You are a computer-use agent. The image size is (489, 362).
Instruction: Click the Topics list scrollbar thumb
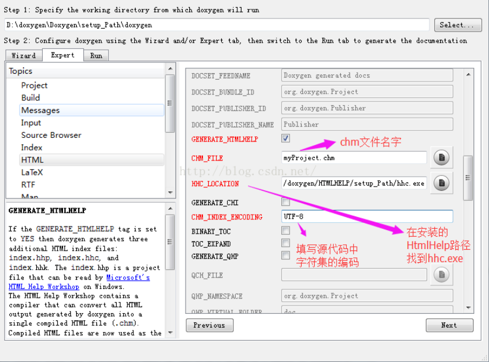coord(170,103)
